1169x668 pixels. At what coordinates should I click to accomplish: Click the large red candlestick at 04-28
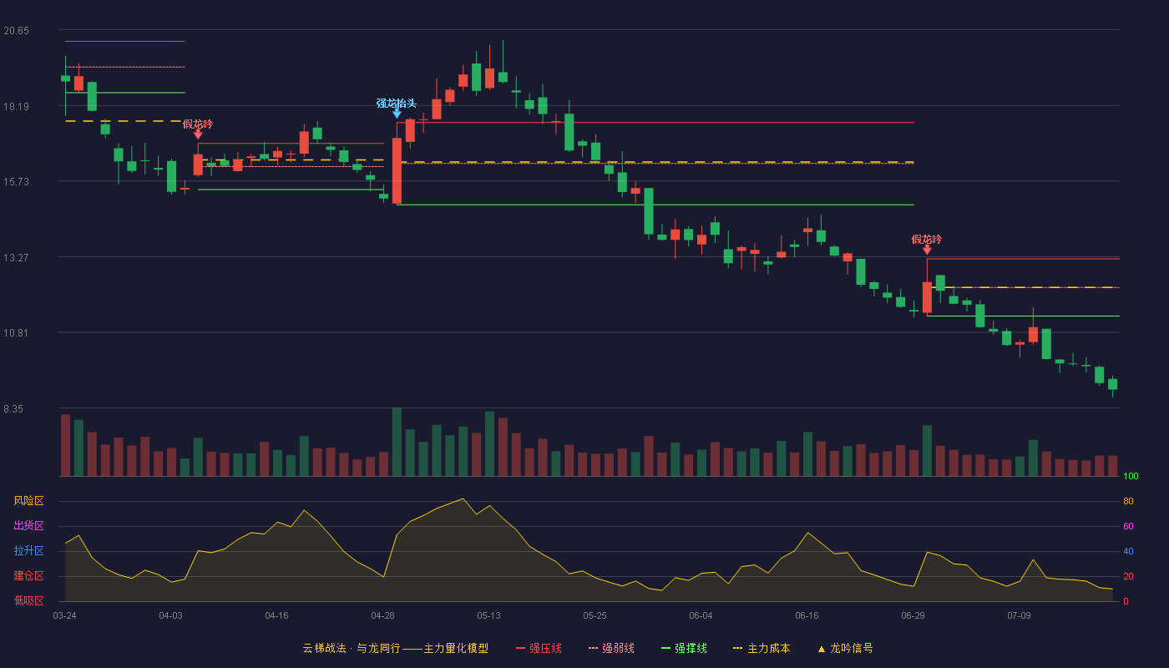pyautogui.click(x=397, y=170)
